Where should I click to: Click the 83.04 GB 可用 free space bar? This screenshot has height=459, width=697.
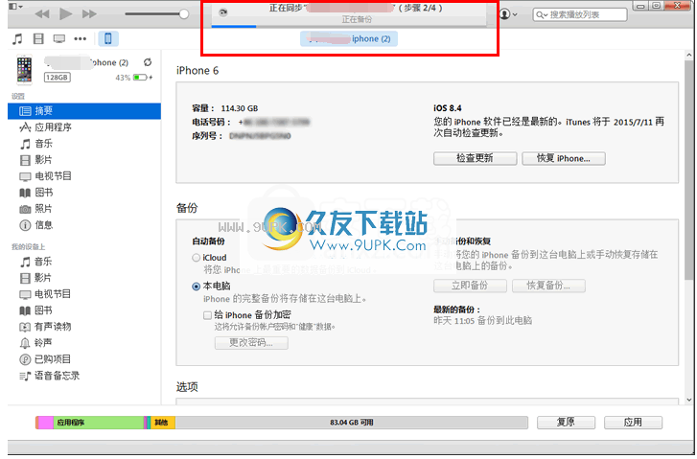pyautogui.click(x=352, y=423)
